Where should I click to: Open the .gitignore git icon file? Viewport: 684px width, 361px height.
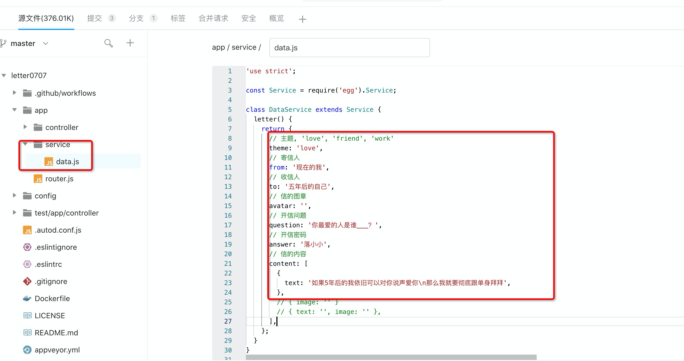pos(27,281)
